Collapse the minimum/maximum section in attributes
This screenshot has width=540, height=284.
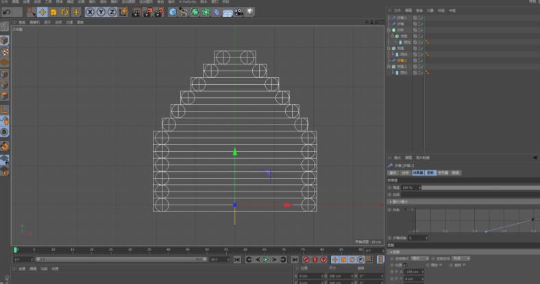[391, 202]
